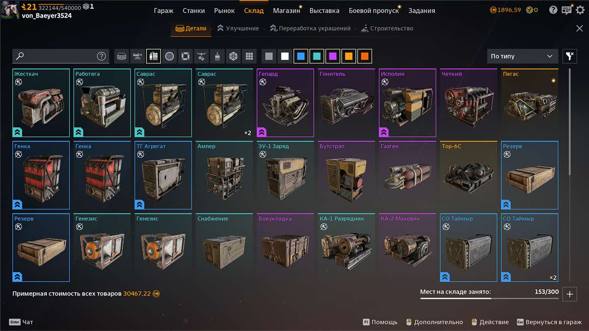This screenshot has width=589, height=331.
Task: Open the settings gear in top right
Action: pos(580,9)
